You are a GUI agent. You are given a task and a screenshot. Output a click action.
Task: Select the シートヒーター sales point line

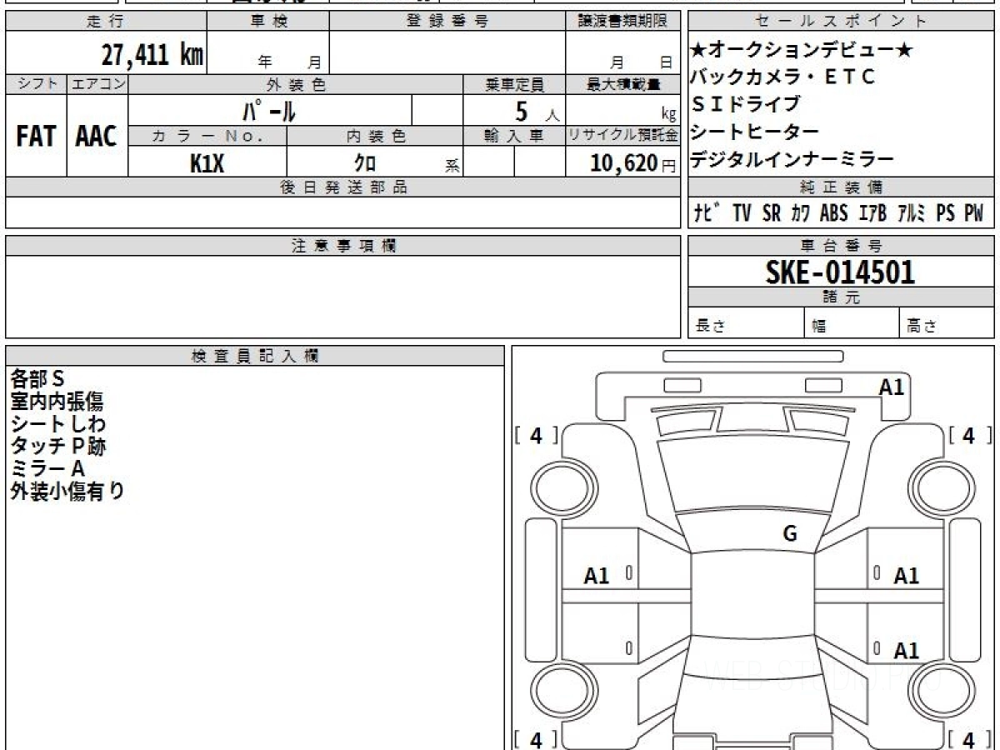[755, 132]
